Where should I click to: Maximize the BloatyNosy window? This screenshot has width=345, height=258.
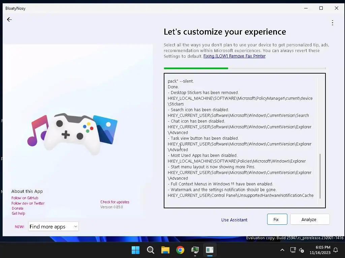click(321, 8)
